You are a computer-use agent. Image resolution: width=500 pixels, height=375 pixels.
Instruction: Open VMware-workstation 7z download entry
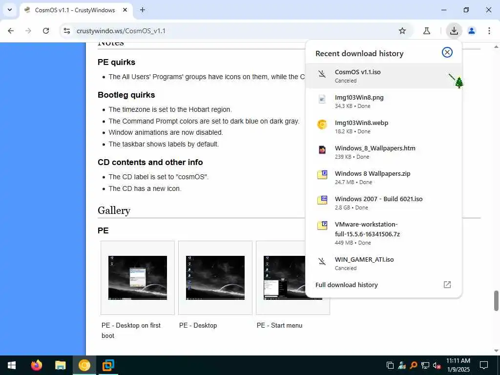click(384, 233)
